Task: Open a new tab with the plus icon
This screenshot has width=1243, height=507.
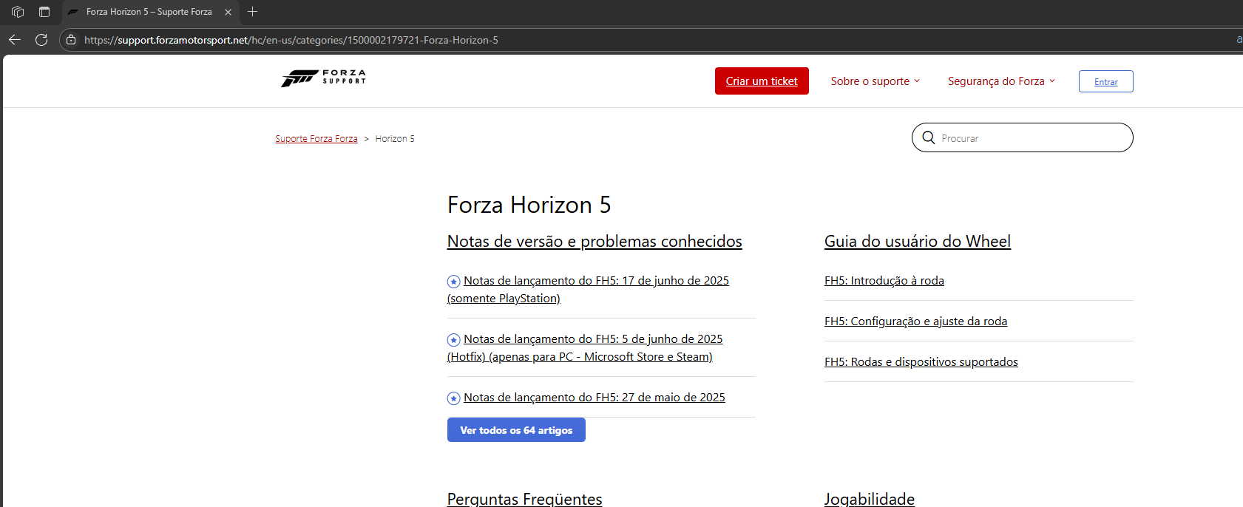Action: click(252, 12)
